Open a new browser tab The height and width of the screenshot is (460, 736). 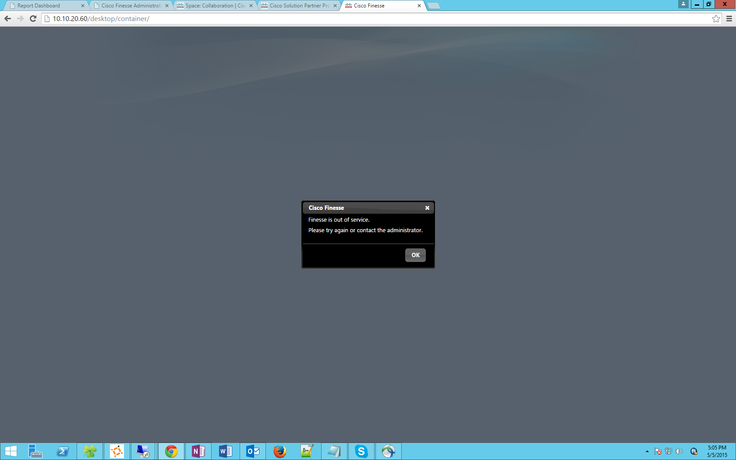[x=434, y=6]
